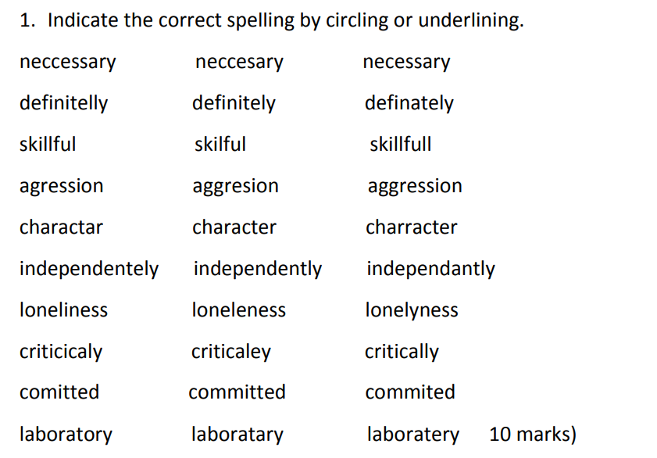Click the word 'agression'
This screenshot has width=657, height=458.
(62, 186)
